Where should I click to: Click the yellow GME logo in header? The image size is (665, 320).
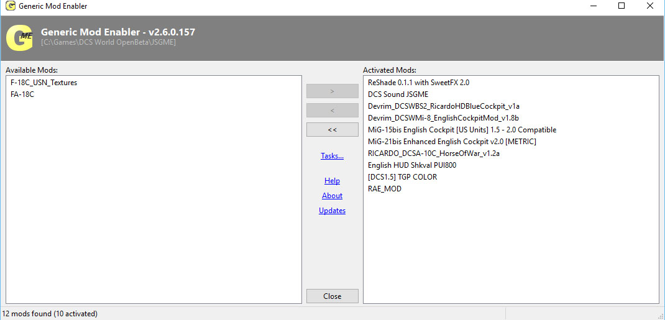(x=19, y=38)
